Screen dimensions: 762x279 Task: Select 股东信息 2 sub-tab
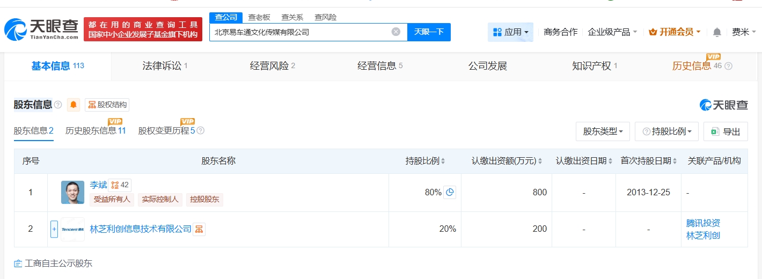34,130
